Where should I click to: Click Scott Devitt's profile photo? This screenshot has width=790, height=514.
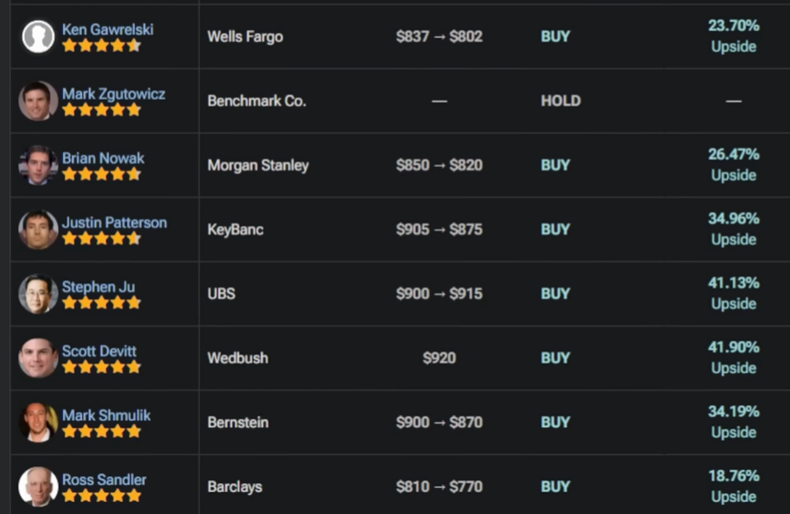[x=38, y=358]
